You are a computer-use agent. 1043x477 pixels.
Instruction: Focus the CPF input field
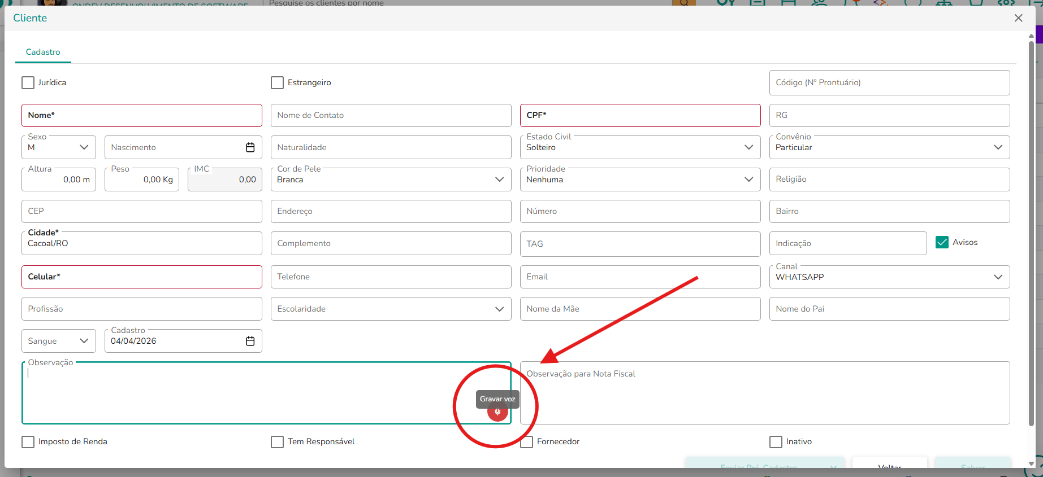coord(640,115)
